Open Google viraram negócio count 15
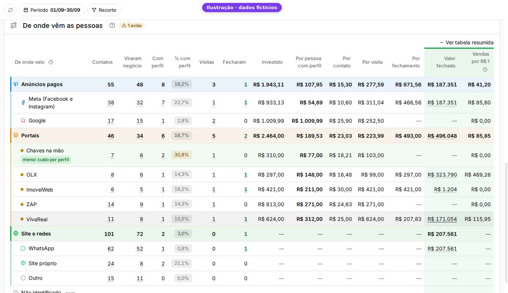508x293 pixels. tap(140, 121)
